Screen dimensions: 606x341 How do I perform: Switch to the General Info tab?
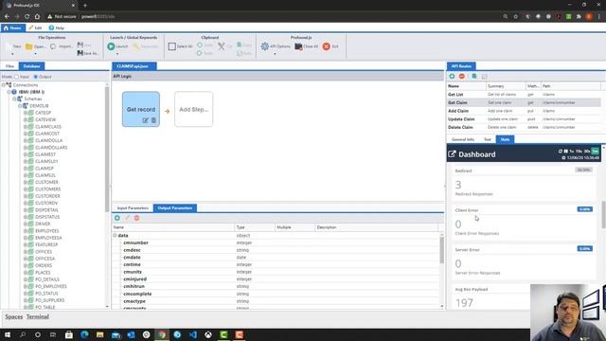[463, 139]
